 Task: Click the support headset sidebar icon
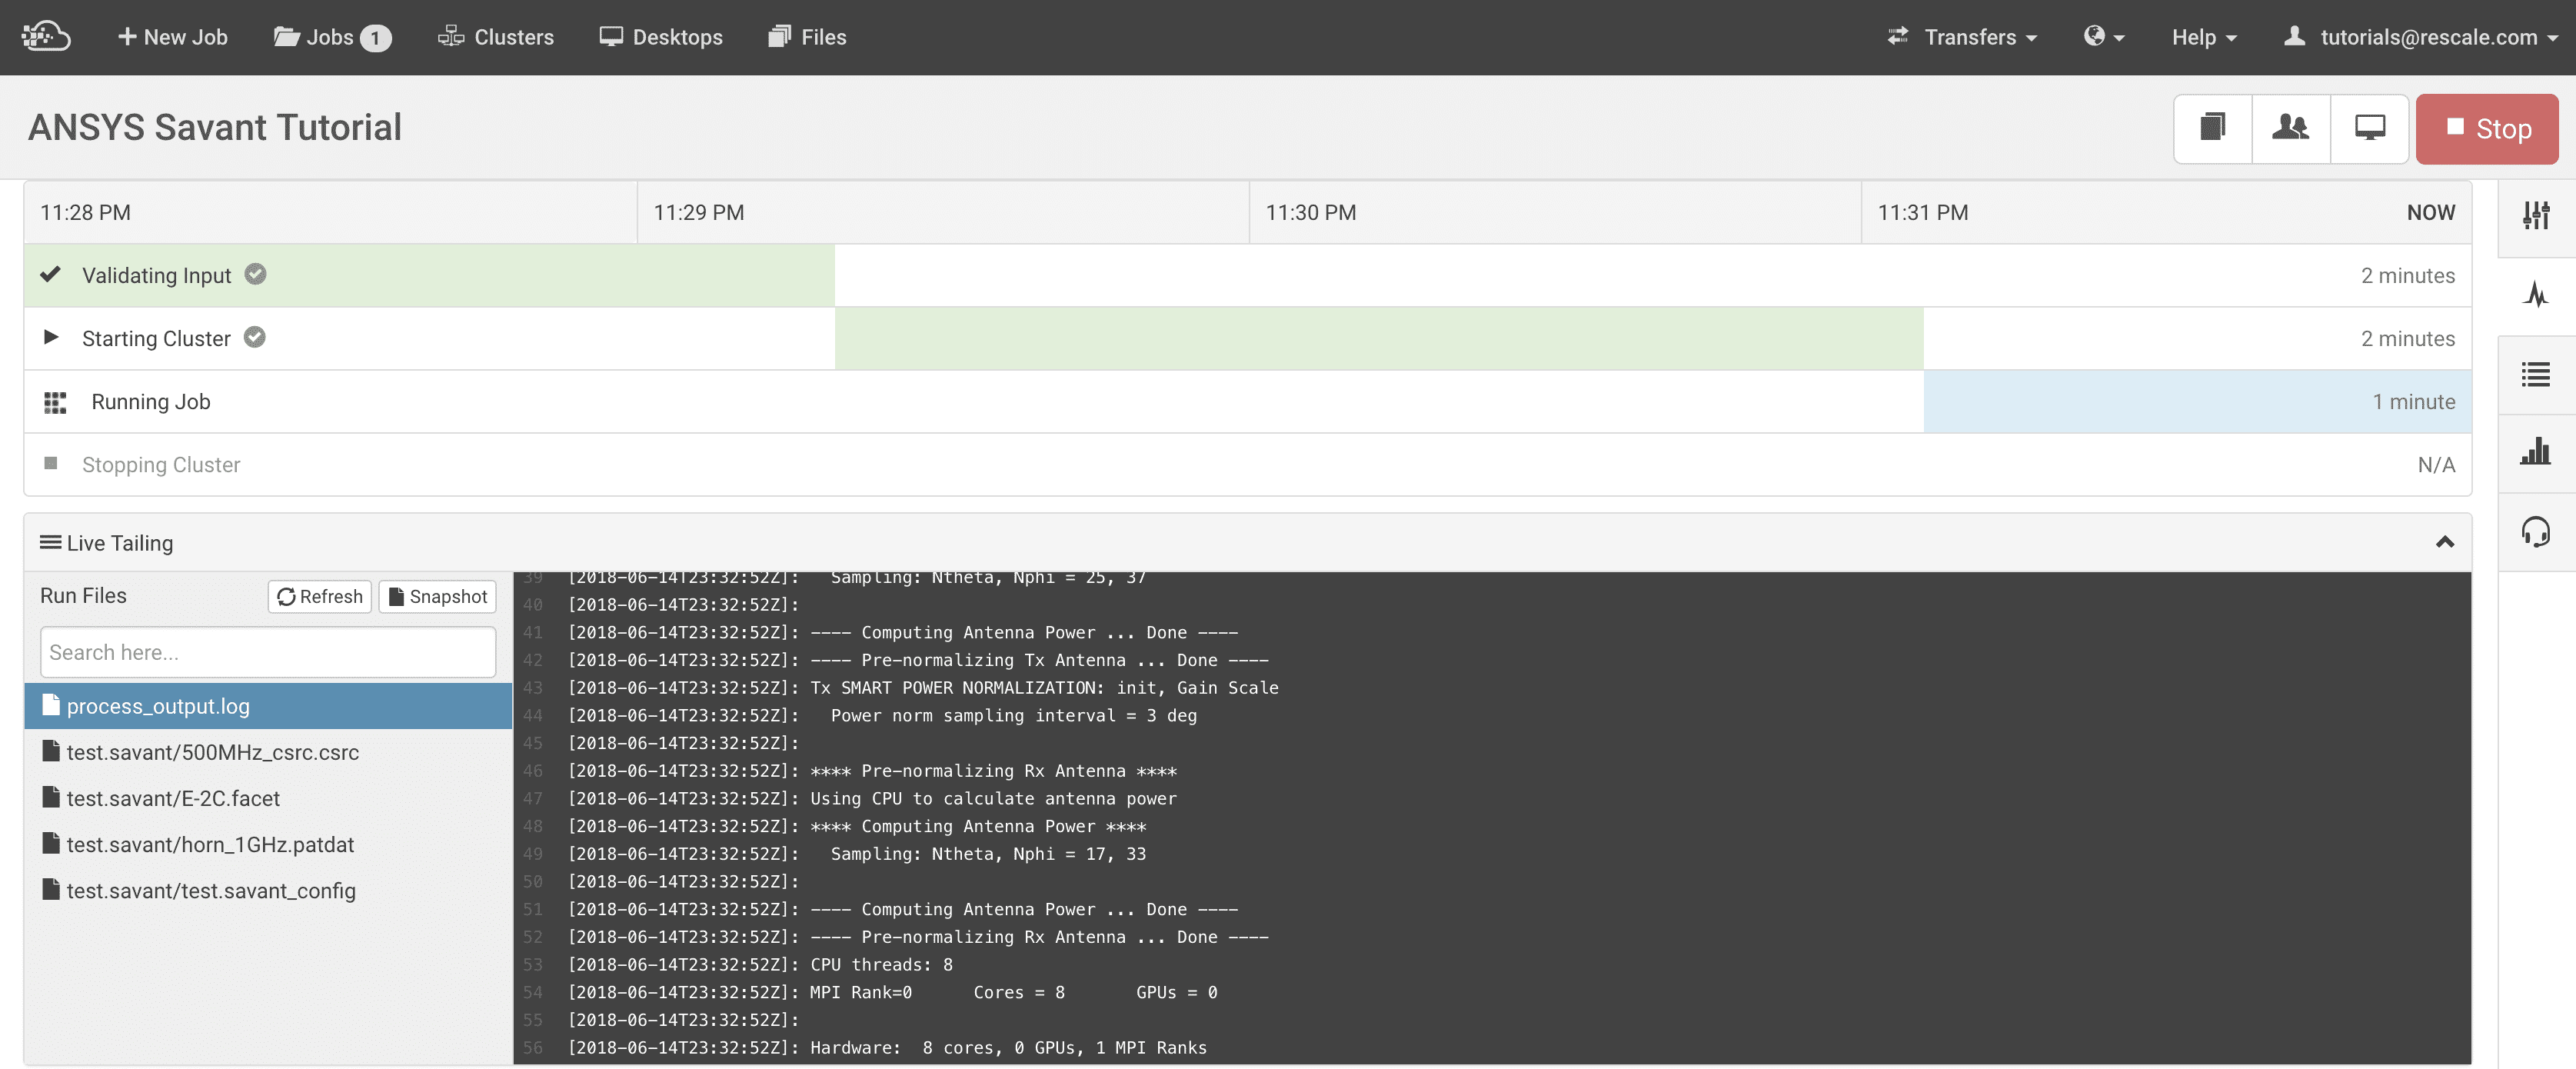pos(2535,531)
